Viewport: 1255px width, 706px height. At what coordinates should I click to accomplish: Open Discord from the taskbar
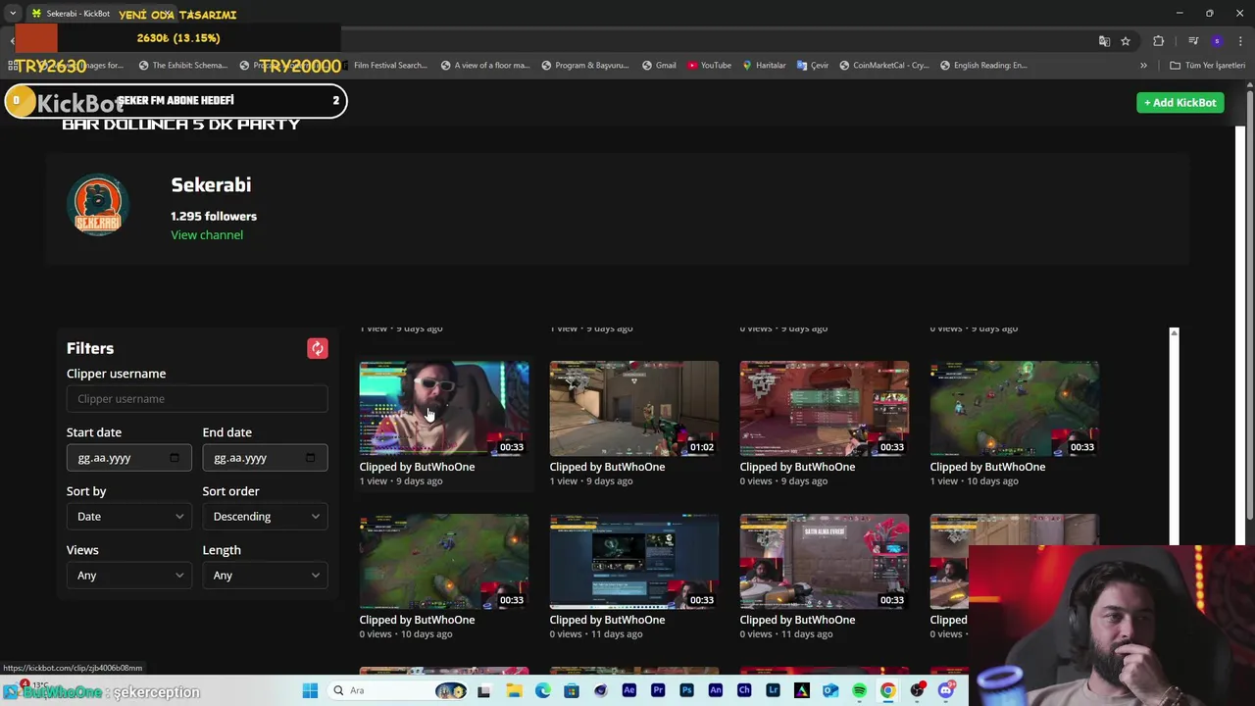945,690
